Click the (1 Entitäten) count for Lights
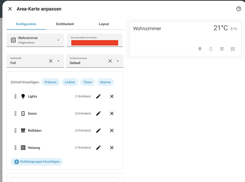Image resolution: width=245 pixels, height=182 pixels. pos(83,96)
